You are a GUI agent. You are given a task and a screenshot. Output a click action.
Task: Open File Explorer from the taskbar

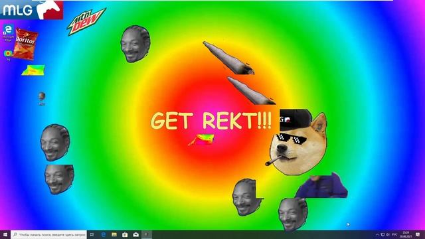pyautogui.click(x=114, y=234)
